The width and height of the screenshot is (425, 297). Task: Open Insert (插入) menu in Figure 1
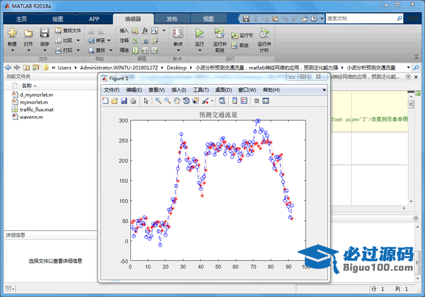coord(179,90)
